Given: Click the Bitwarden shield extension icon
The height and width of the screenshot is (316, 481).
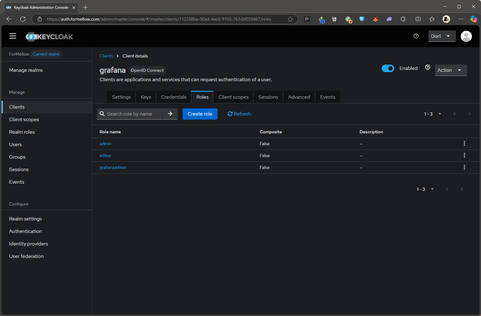Looking at the screenshot, I should click(362, 19).
